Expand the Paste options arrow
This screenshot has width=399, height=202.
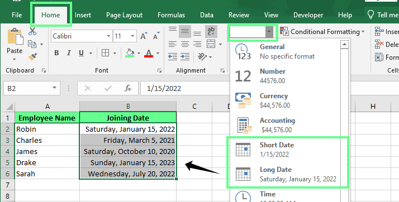pyautogui.click(x=15, y=60)
